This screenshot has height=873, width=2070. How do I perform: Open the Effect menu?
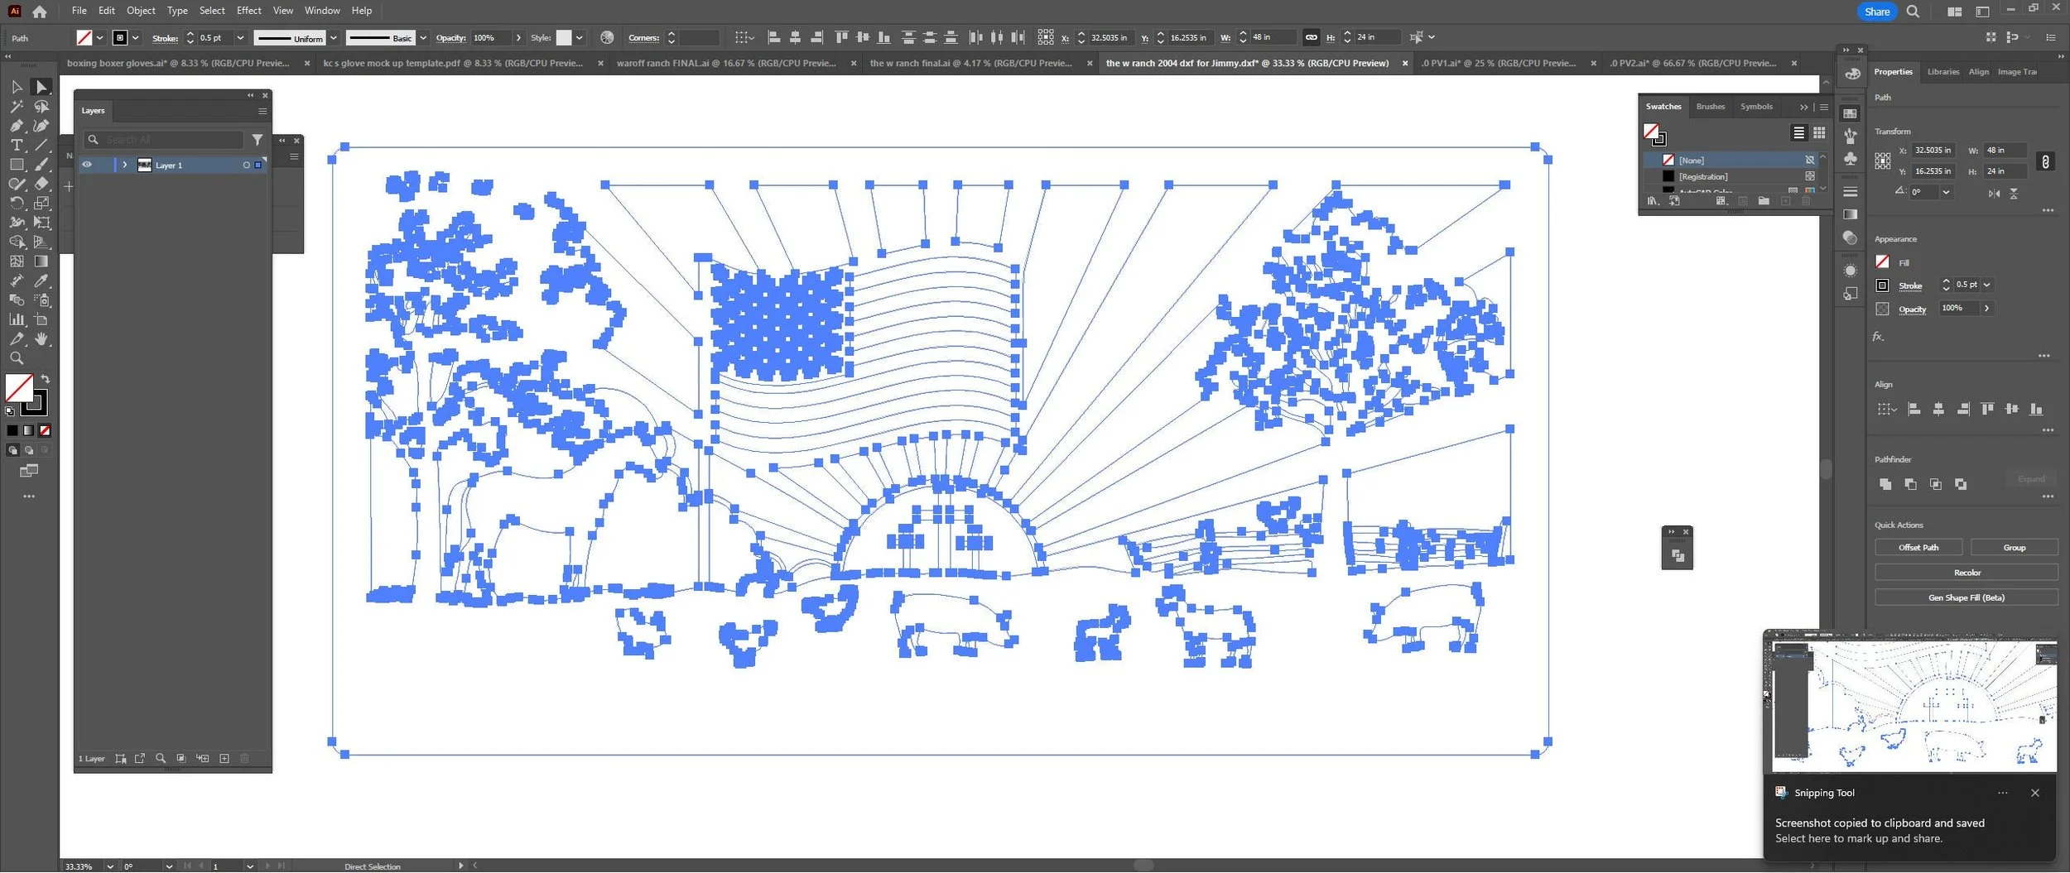(x=248, y=11)
